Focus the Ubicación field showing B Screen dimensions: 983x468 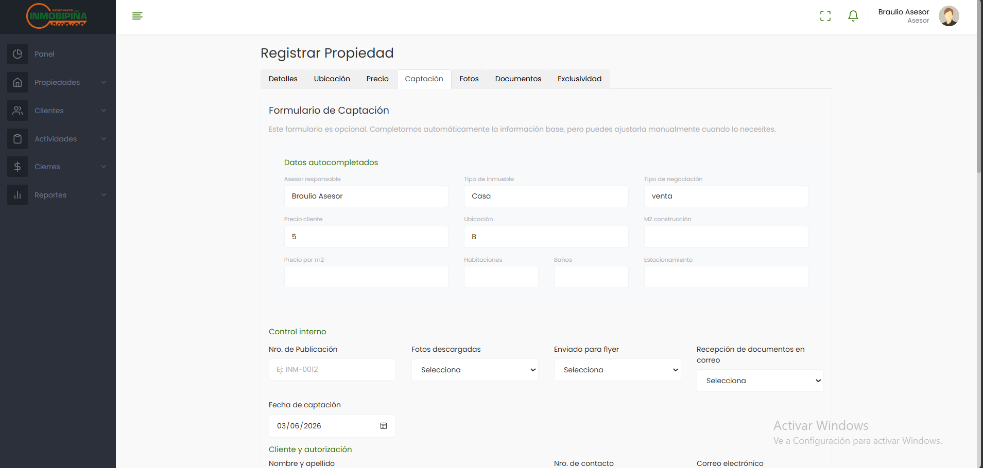pos(546,237)
